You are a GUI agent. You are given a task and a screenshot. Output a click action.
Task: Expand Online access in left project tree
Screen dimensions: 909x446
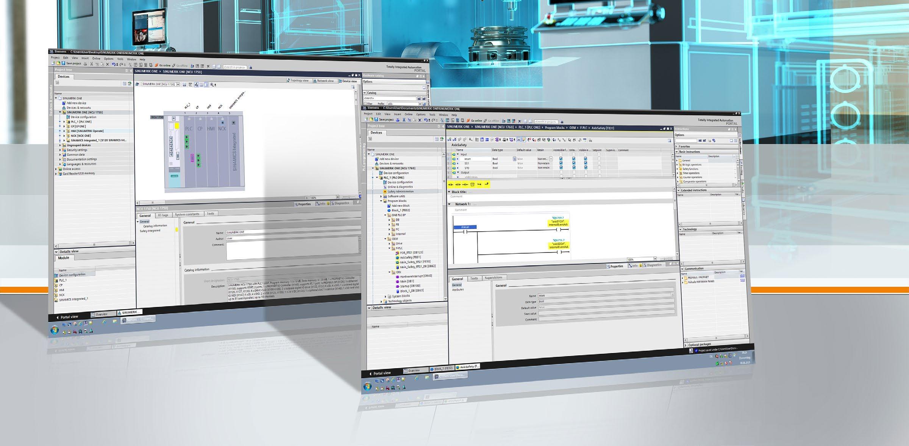pyautogui.click(x=56, y=169)
